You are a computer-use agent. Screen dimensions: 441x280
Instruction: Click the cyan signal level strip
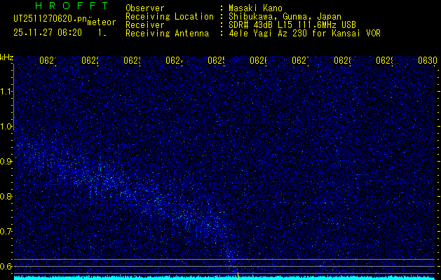coord(224,278)
